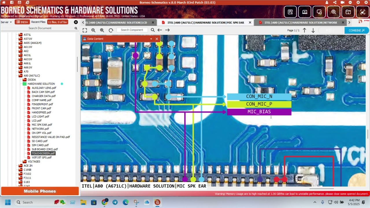Rotate the schematic view
Viewport: 370px width, 208px height.
coord(111,30)
